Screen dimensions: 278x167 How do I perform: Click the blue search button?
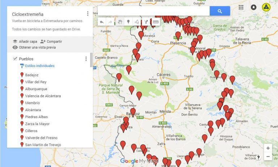[x=220, y=11]
